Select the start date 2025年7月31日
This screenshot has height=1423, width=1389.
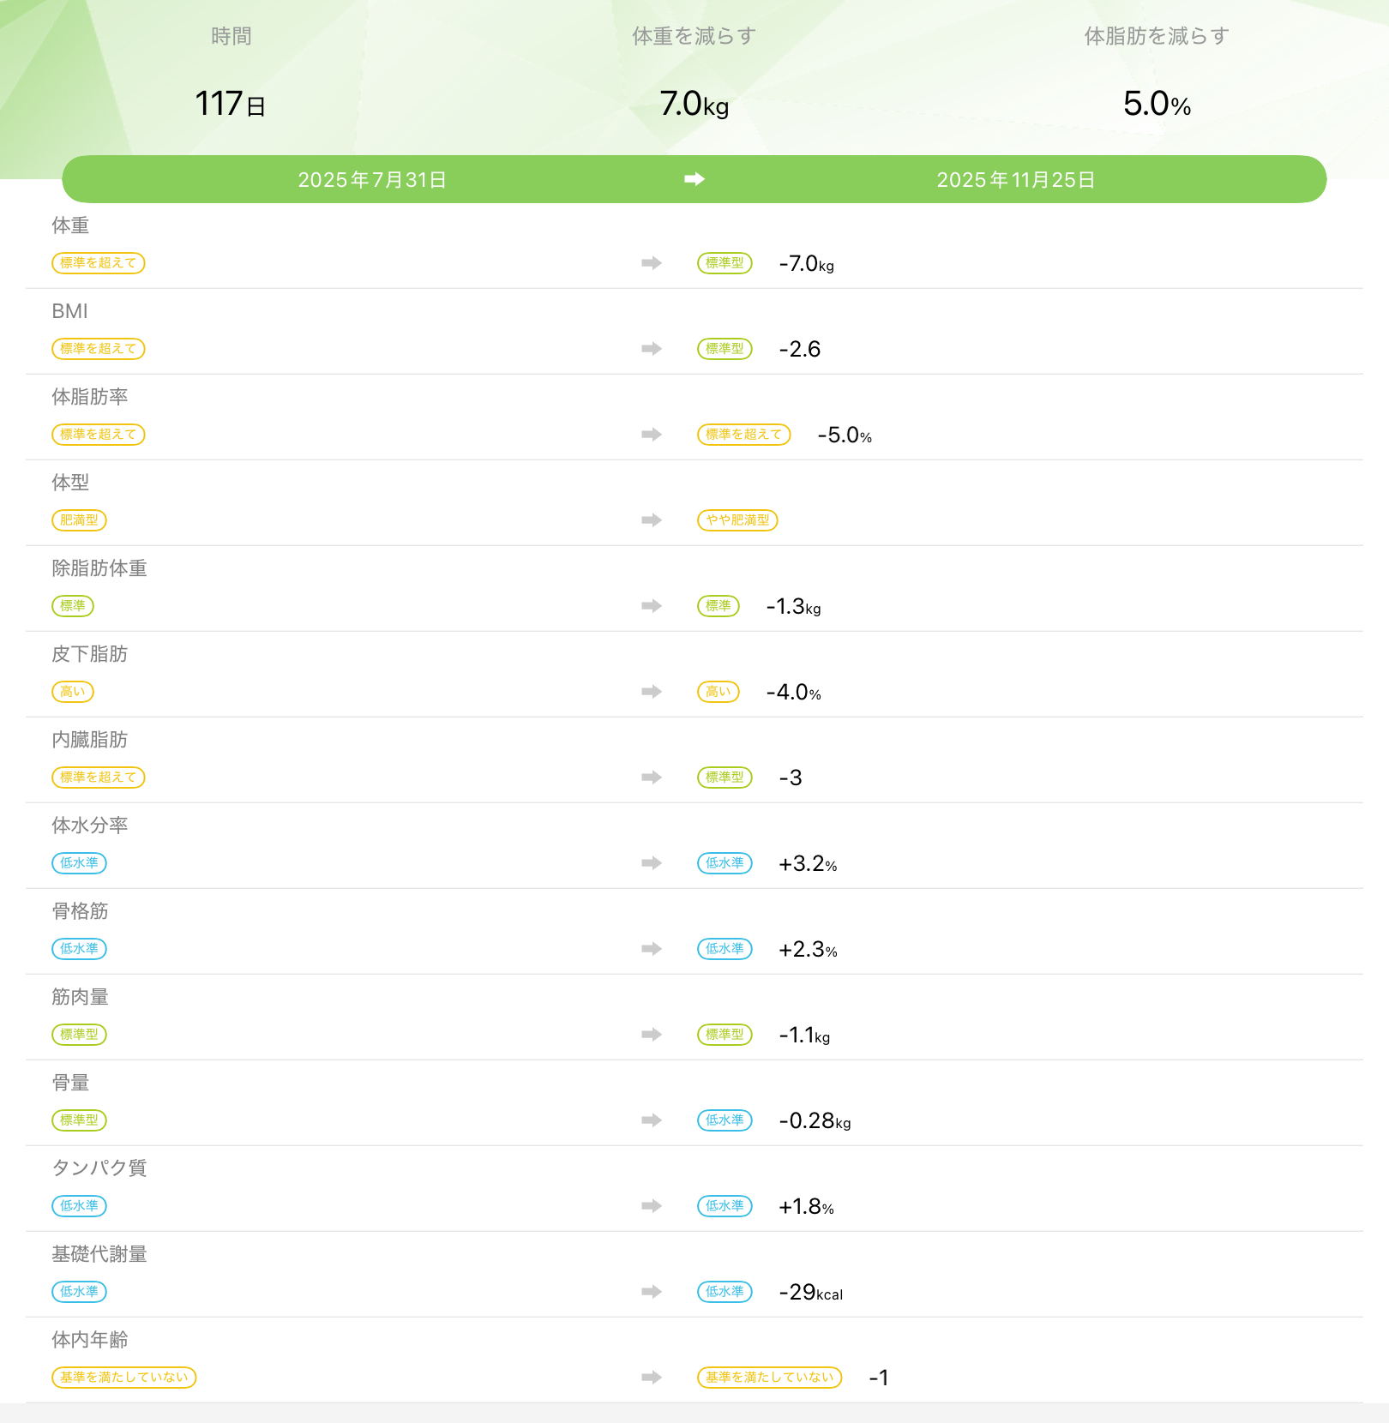pyautogui.click(x=371, y=180)
